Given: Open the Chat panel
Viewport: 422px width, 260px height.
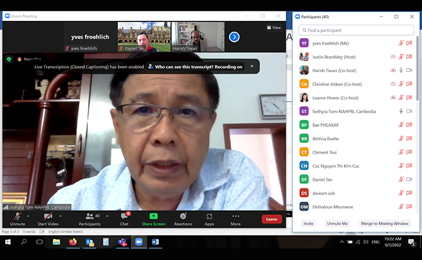Looking at the screenshot, I should coord(124,219).
